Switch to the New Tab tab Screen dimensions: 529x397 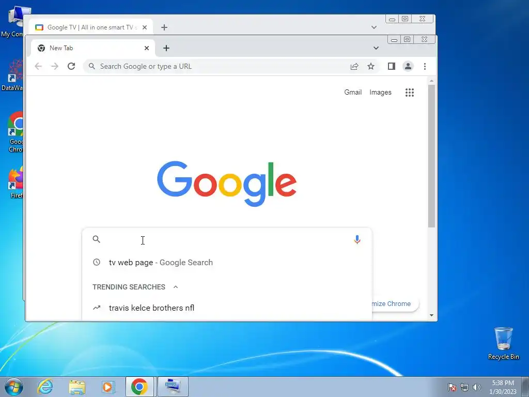click(93, 48)
